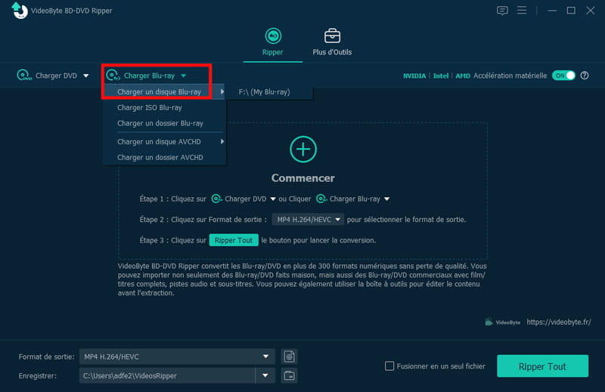Image resolution: width=605 pixels, height=392 pixels.
Task: Choose the F:\ (My Blu-ray) drive
Action: (x=264, y=91)
